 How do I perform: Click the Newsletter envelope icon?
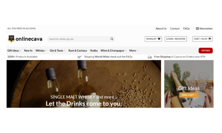point(197,29)
